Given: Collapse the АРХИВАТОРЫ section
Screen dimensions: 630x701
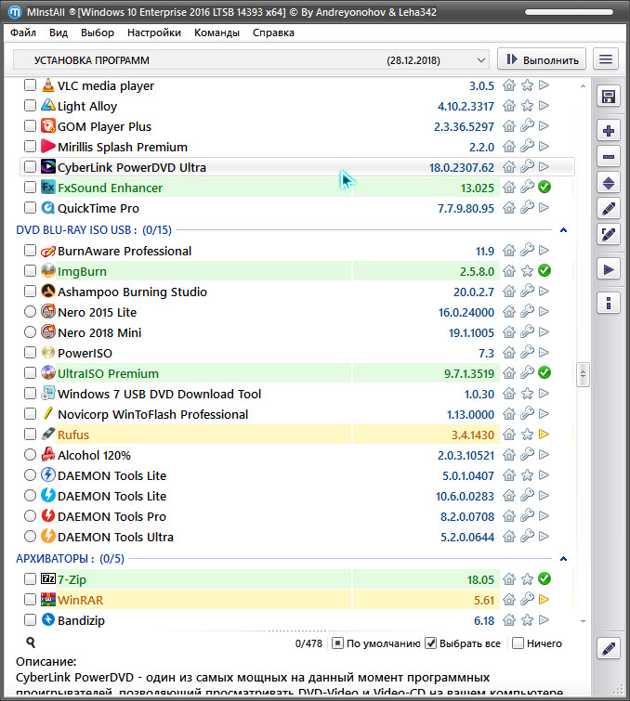Looking at the screenshot, I should pyautogui.click(x=562, y=559).
